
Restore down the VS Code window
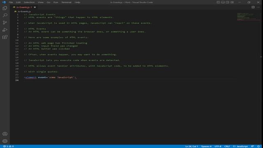tap(249, 2)
